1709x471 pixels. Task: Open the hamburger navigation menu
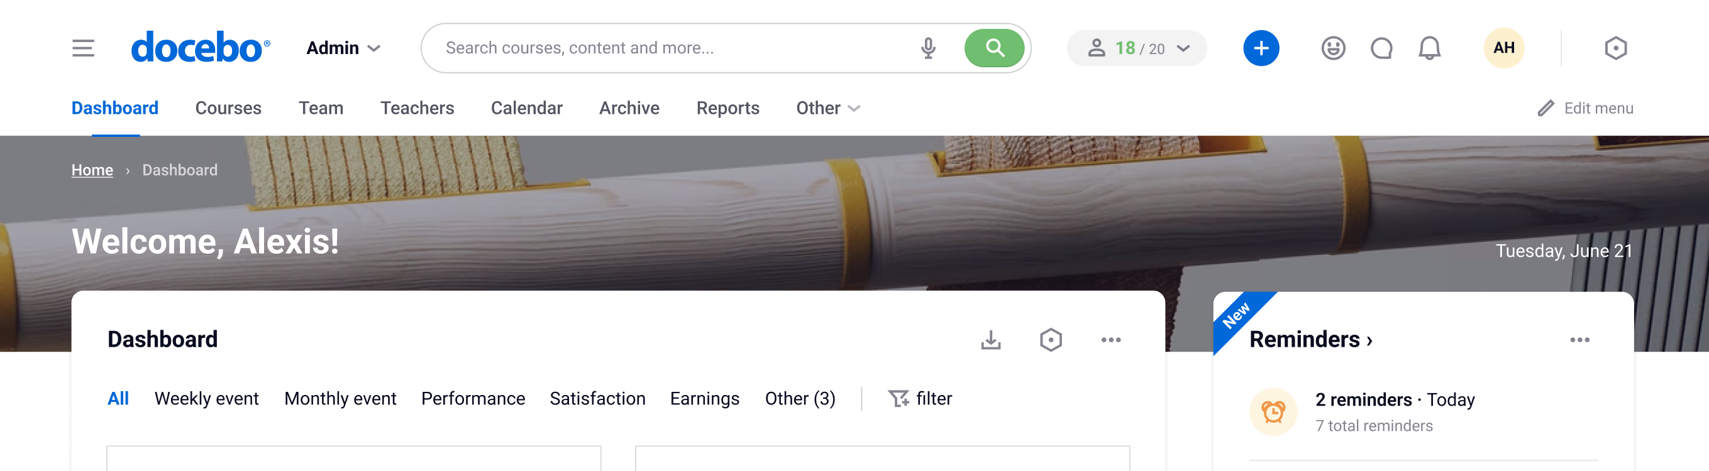83,48
